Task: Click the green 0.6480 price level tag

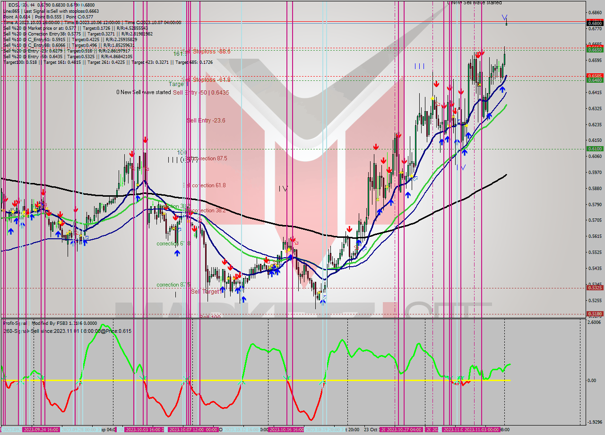Action: 594,80
